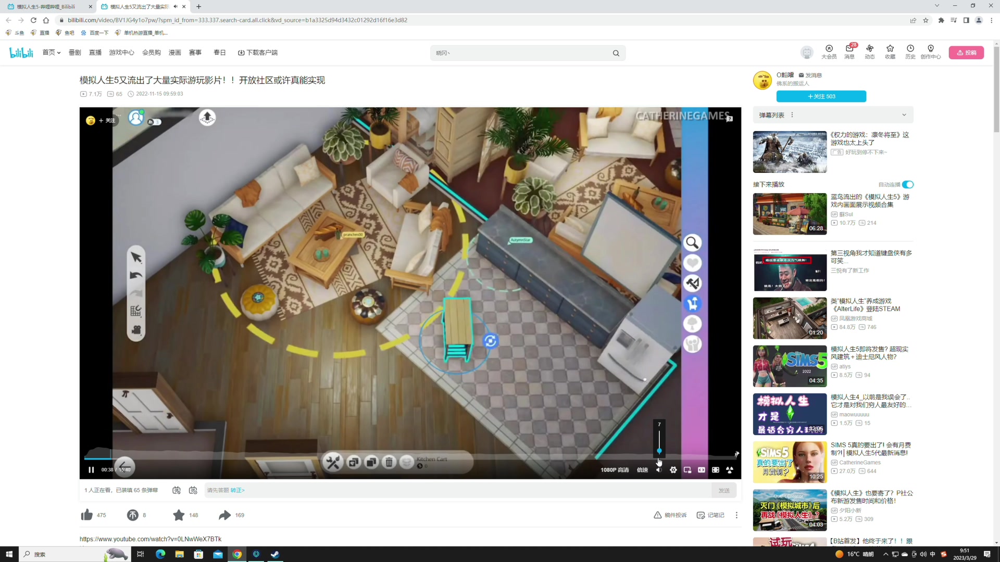Click the 转正 link in danmaku box
The image size is (1000, 562).
coord(238,490)
